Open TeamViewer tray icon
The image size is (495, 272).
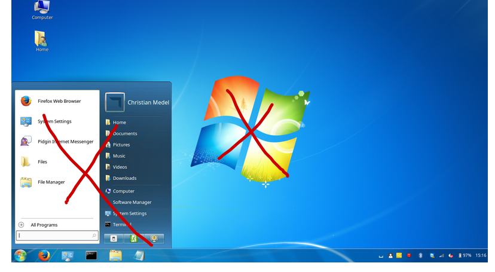(432, 256)
